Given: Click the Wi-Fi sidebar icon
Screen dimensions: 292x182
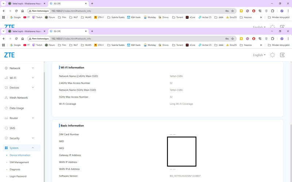Looking at the screenshot, I should point(6,78).
